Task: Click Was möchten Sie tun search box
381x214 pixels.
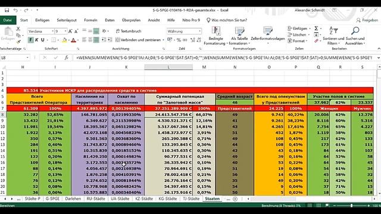Action: [x=227, y=20]
